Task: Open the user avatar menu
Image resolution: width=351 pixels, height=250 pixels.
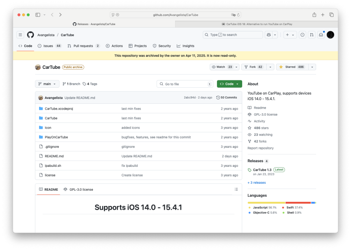Action: 330,35
